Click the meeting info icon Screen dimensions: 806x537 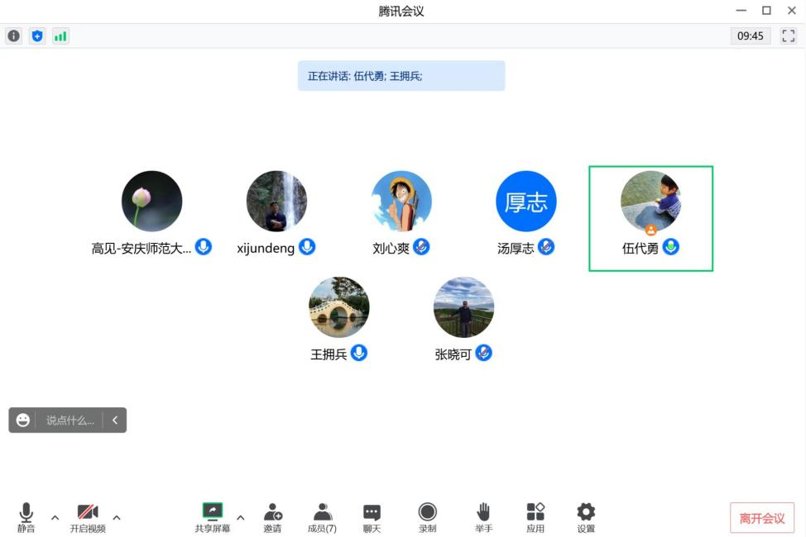point(13,36)
